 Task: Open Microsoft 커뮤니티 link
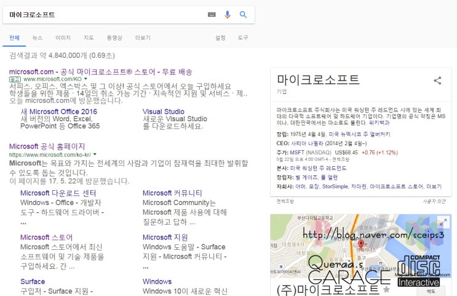tap(172, 193)
